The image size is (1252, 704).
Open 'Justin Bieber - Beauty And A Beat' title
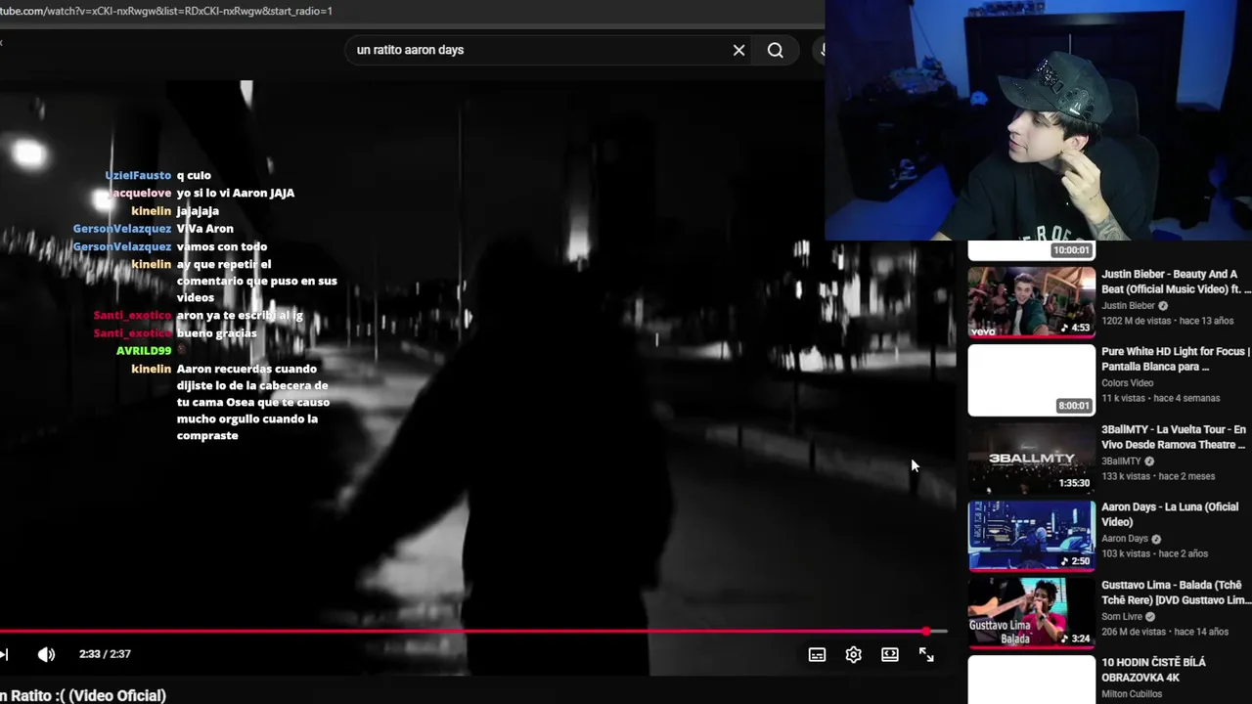[x=1175, y=282]
